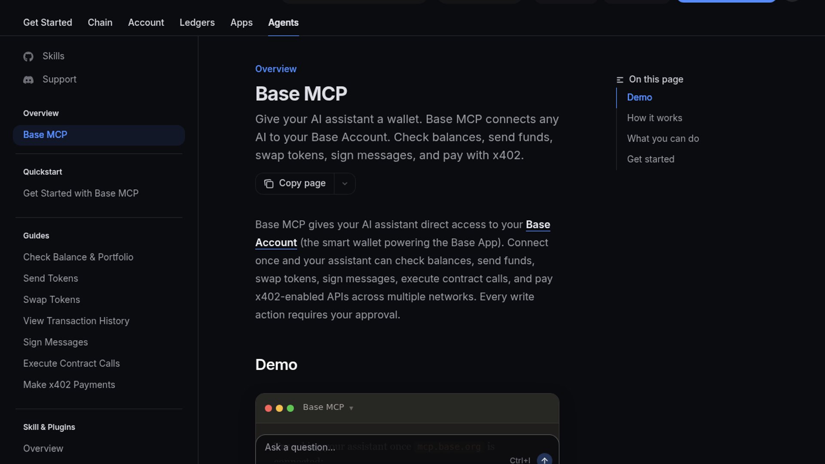
Task: Open the Base MCP demo title dropdown
Action: point(328,407)
